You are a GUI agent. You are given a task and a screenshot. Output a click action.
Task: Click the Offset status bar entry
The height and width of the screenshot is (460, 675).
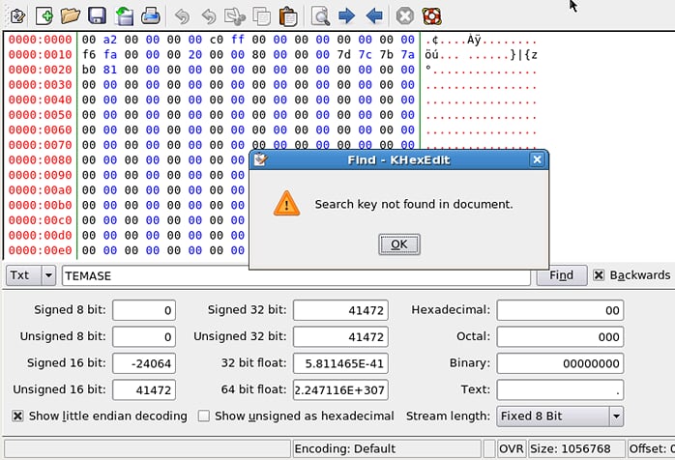tap(652, 448)
